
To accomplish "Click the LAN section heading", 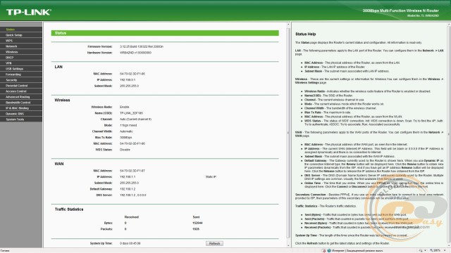I will pos(58,67).
